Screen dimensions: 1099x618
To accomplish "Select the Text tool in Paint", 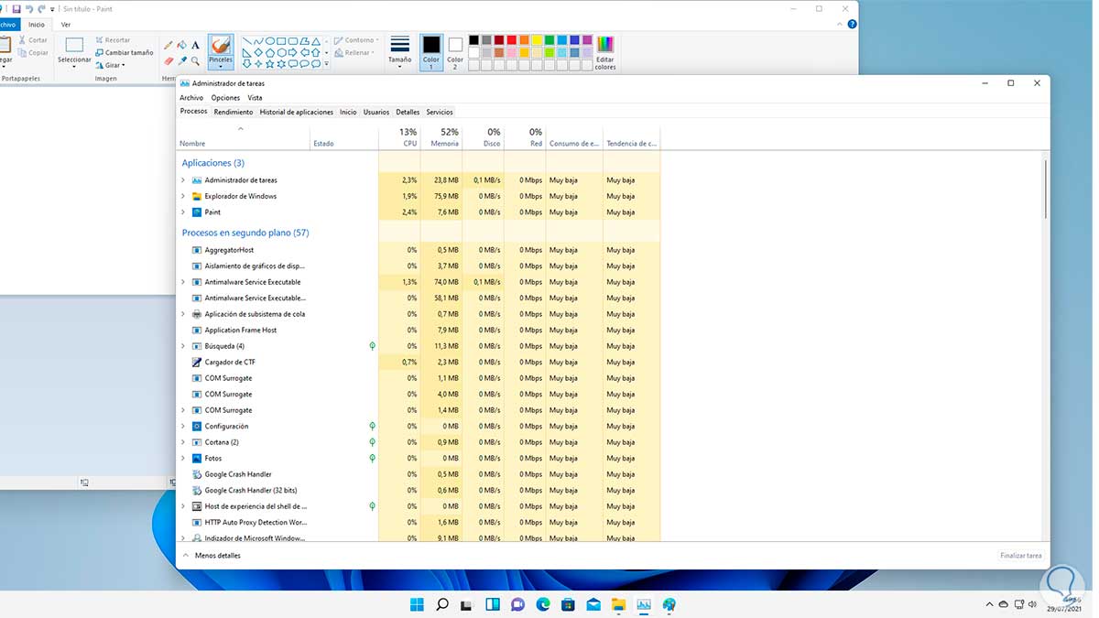I will (195, 45).
